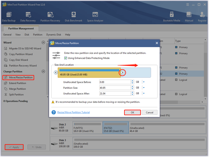Viewport: 209px width, 157px height.
Task: Increase Unallocated Space Before with up spinner
Action: tap(132, 81)
